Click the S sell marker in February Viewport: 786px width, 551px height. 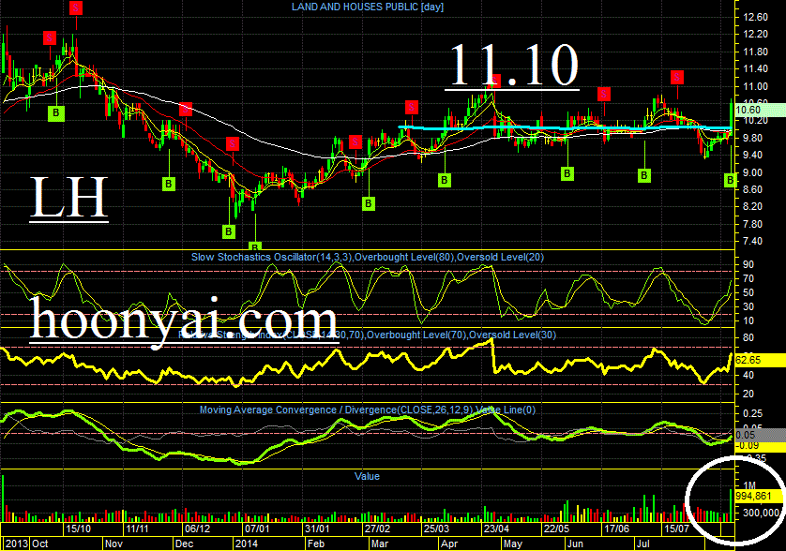tap(355, 141)
